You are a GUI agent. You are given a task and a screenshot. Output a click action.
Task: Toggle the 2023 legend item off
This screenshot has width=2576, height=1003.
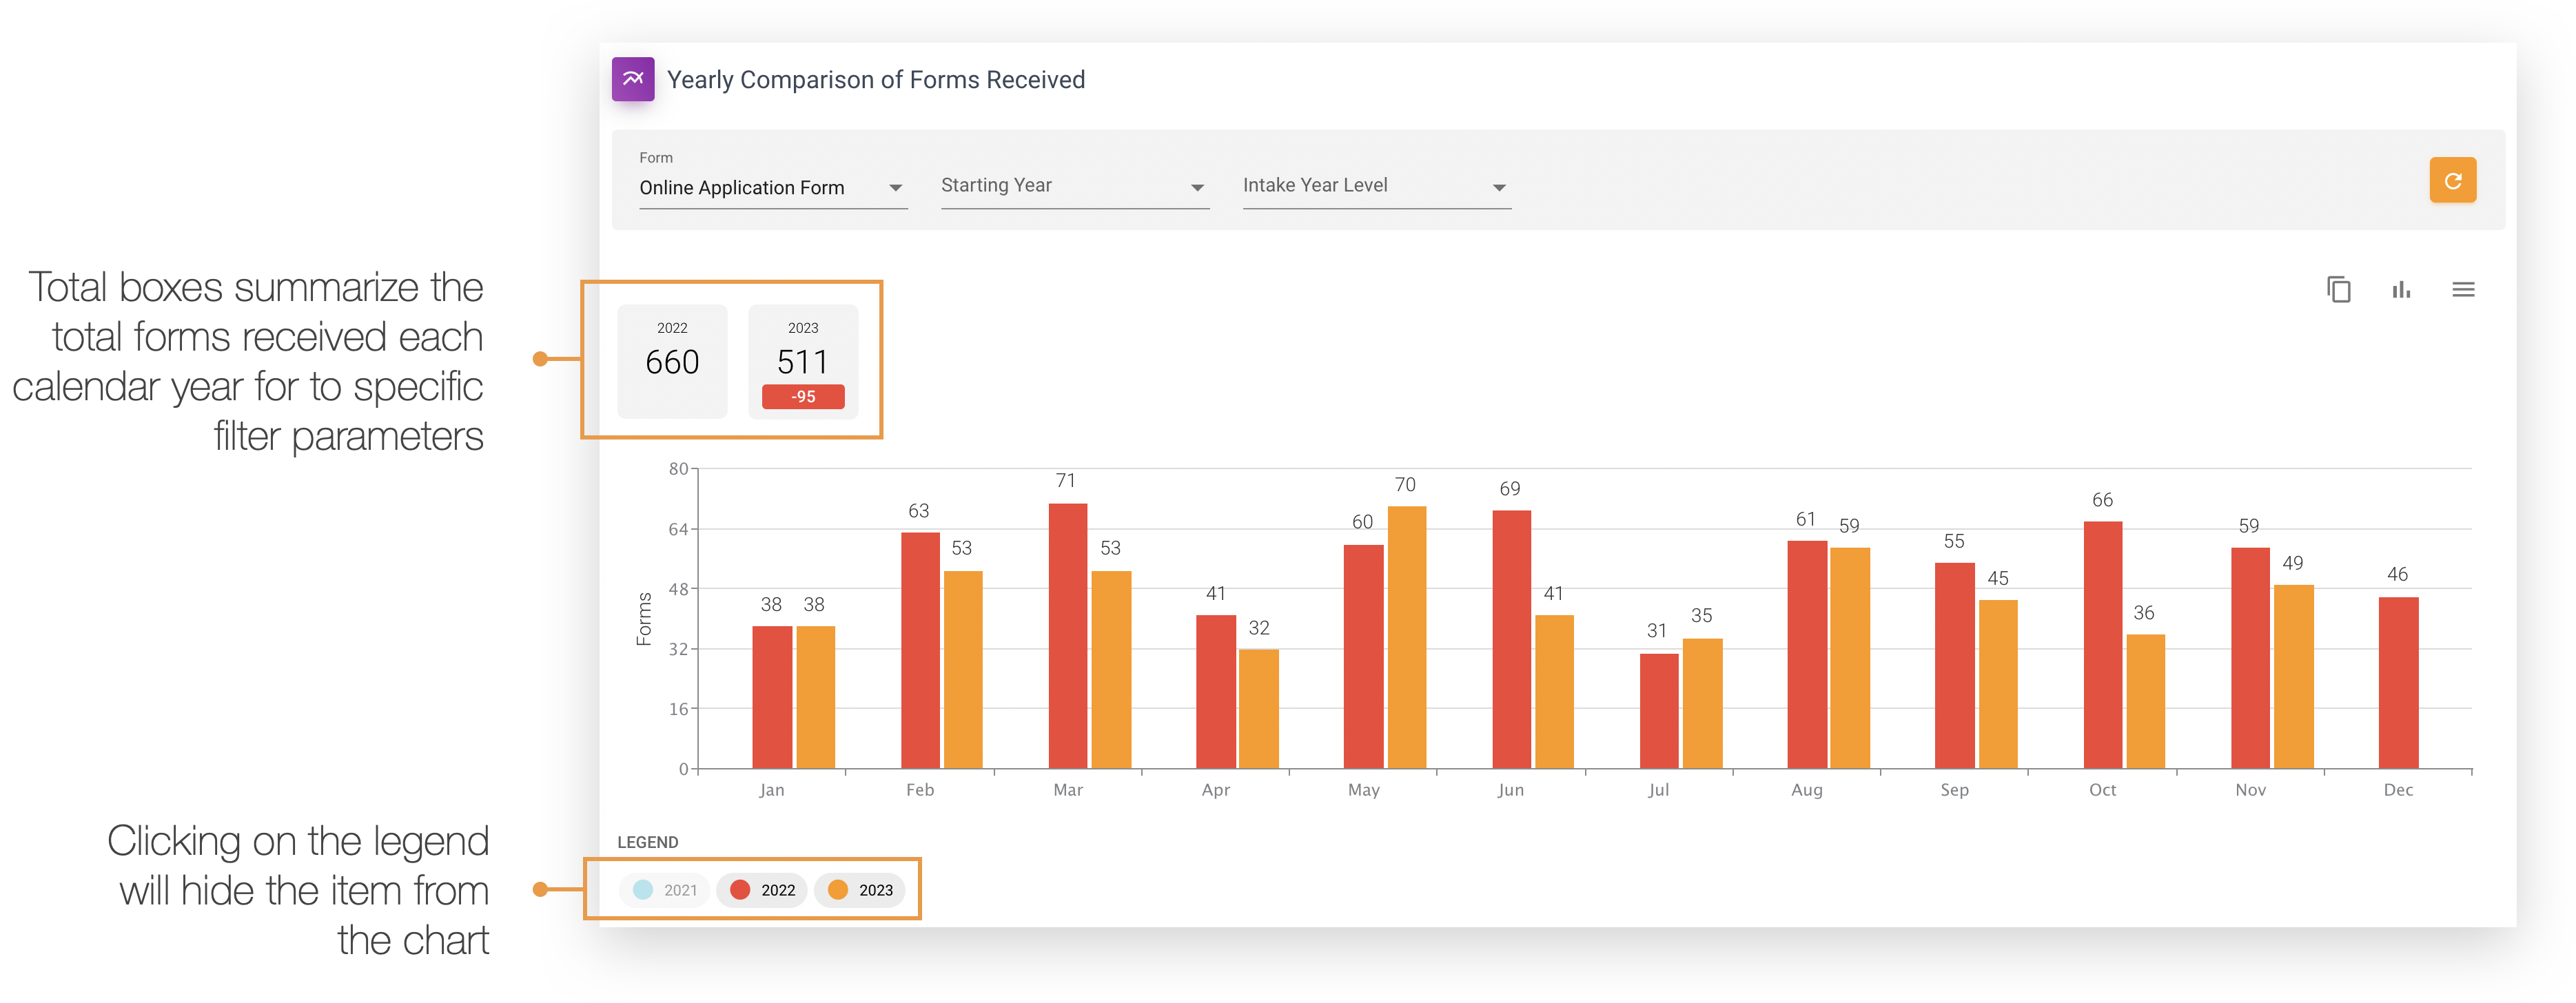(x=861, y=889)
